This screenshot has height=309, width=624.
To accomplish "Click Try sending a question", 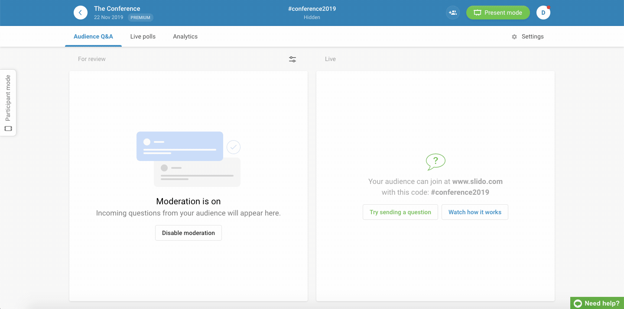I will coord(400,212).
